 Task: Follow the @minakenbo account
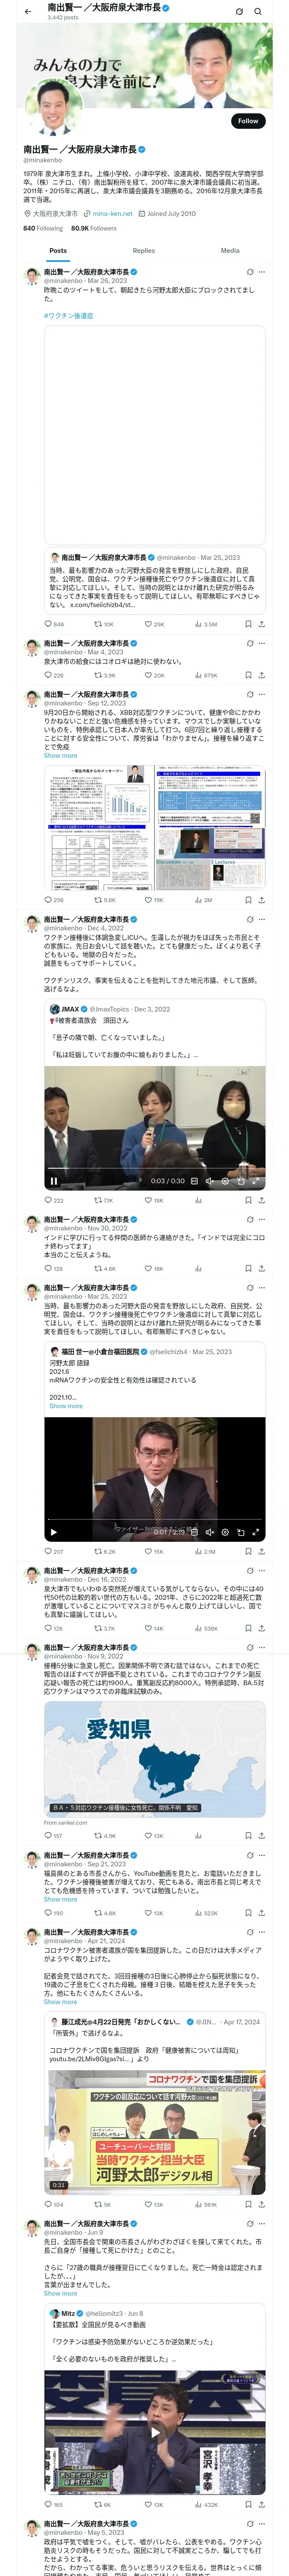(247, 120)
